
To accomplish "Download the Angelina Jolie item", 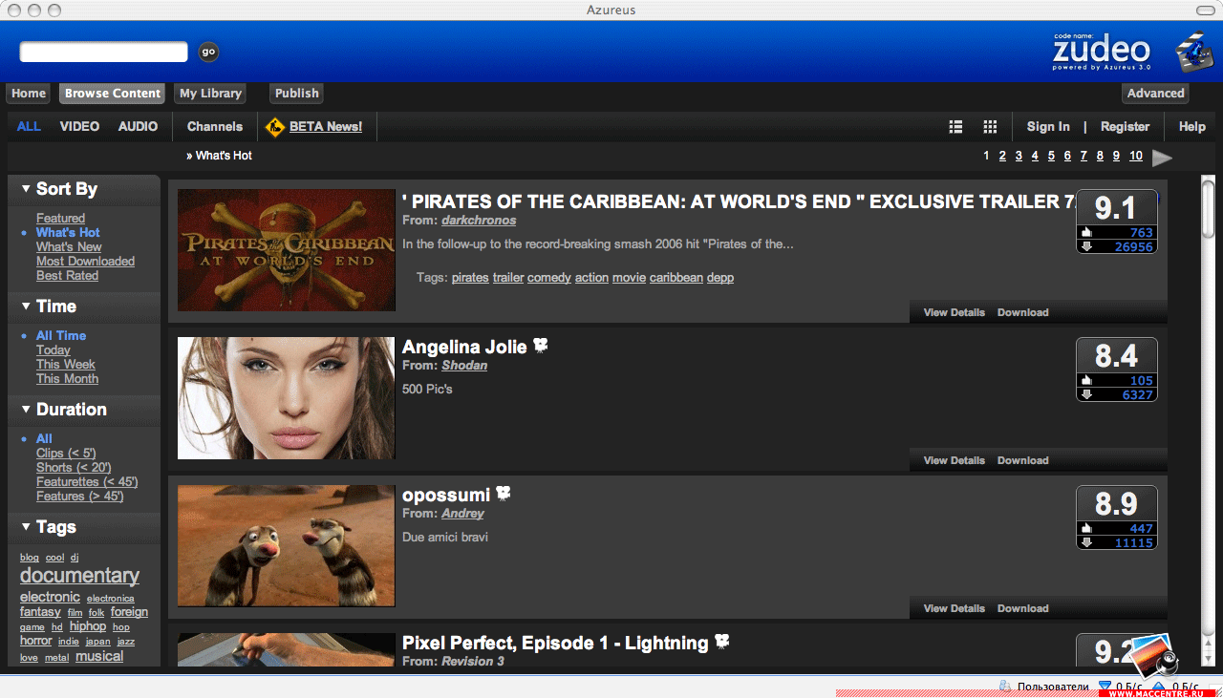I will click(x=1022, y=460).
